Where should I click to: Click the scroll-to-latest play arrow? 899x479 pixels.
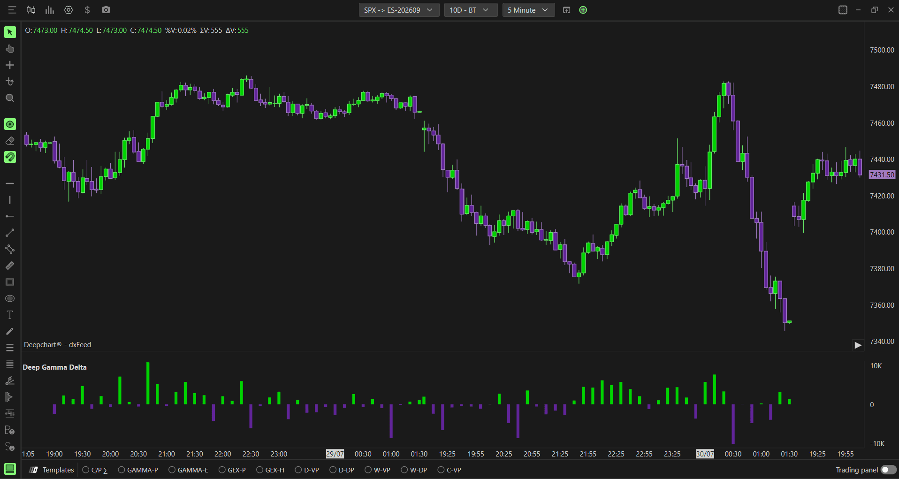[x=858, y=345]
